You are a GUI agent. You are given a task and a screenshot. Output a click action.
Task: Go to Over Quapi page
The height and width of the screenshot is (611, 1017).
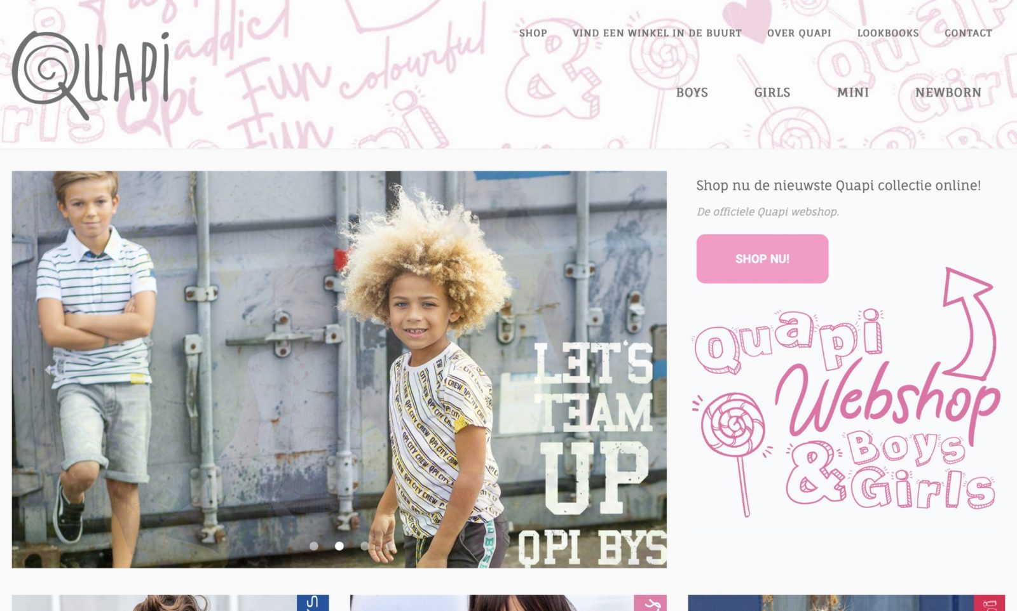coord(799,33)
